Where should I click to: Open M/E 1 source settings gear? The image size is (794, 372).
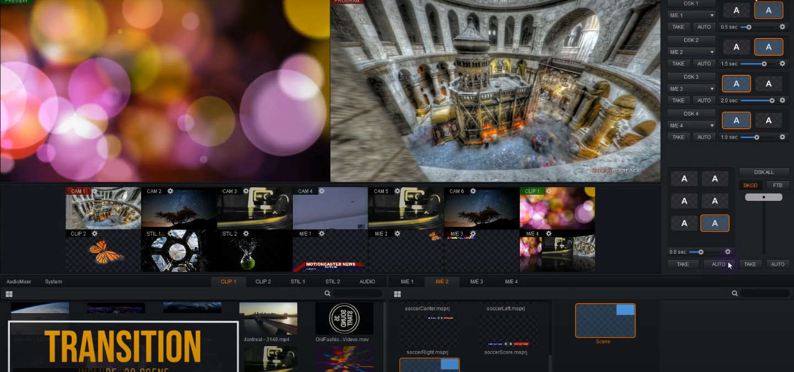[x=320, y=233]
